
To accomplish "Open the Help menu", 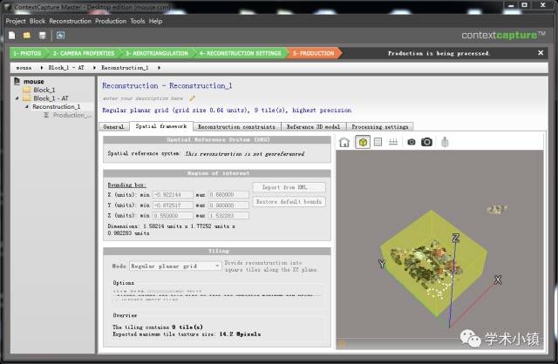I will pos(155,21).
